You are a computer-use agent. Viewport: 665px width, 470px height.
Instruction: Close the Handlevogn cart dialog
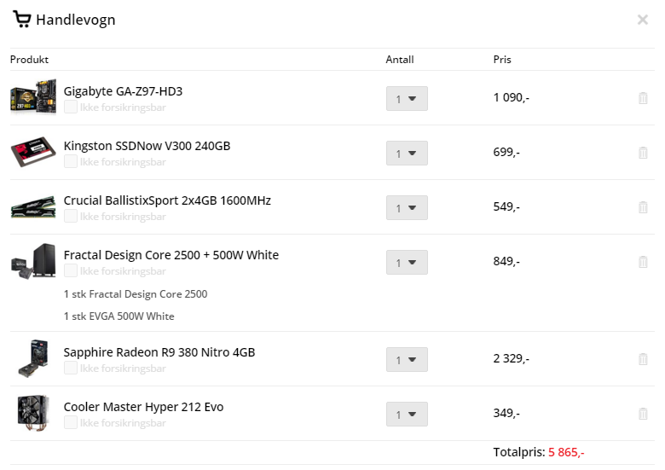(x=643, y=20)
